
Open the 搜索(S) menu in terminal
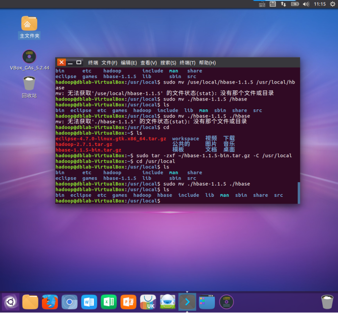click(x=168, y=63)
